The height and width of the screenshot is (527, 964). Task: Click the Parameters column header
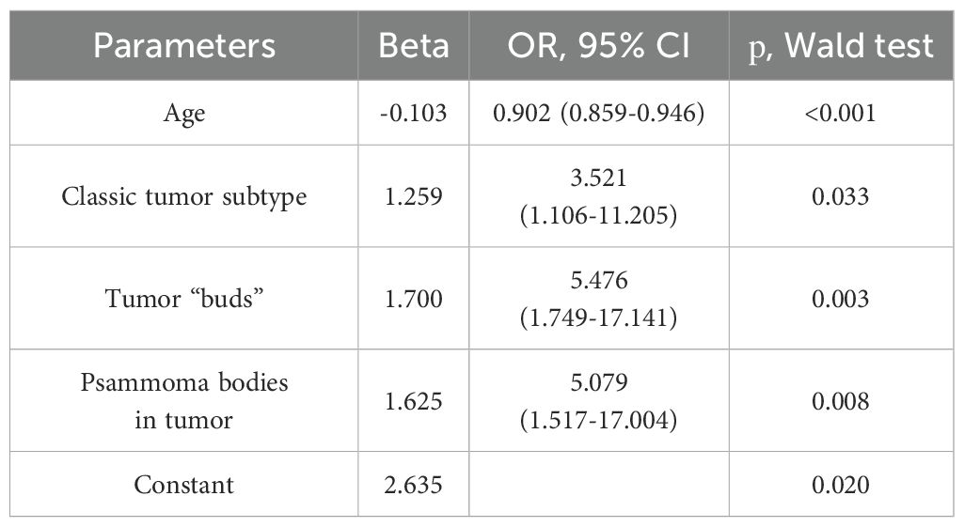(x=183, y=46)
